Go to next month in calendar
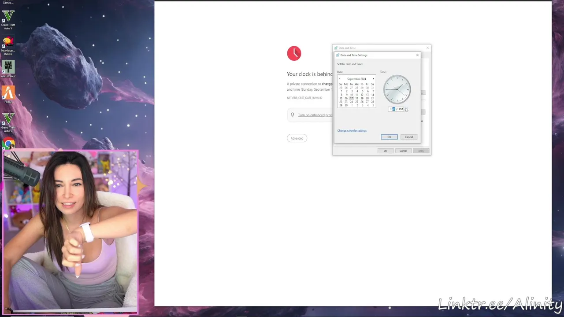This screenshot has height=317, width=564. pyautogui.click(x=374, y=79)
